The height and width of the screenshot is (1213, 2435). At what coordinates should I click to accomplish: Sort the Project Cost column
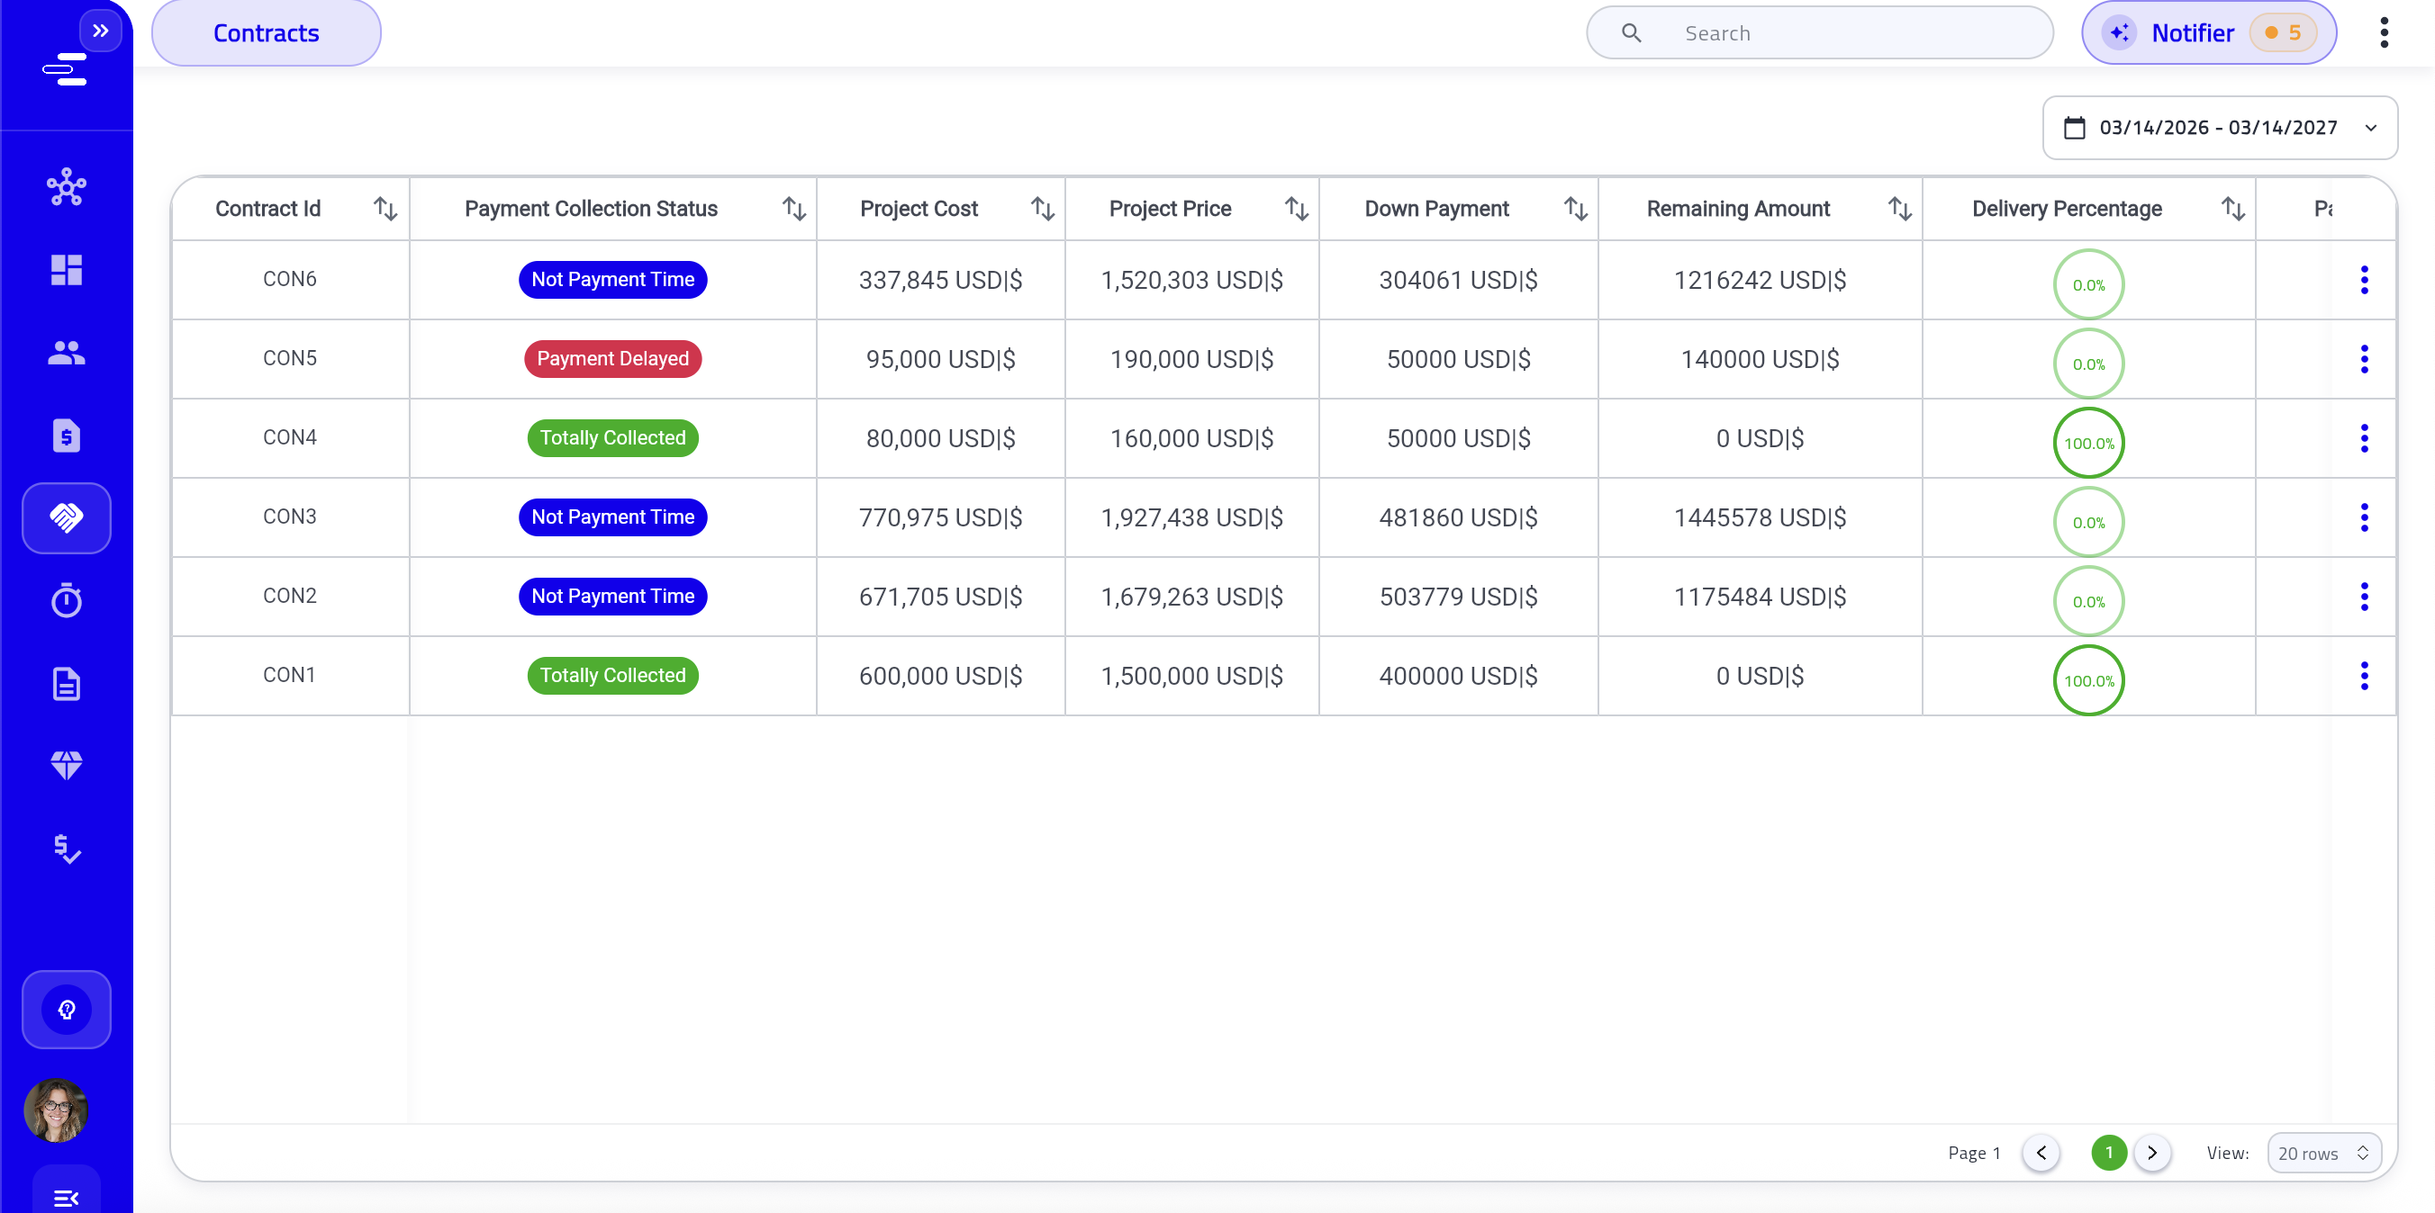point(1043,208)
